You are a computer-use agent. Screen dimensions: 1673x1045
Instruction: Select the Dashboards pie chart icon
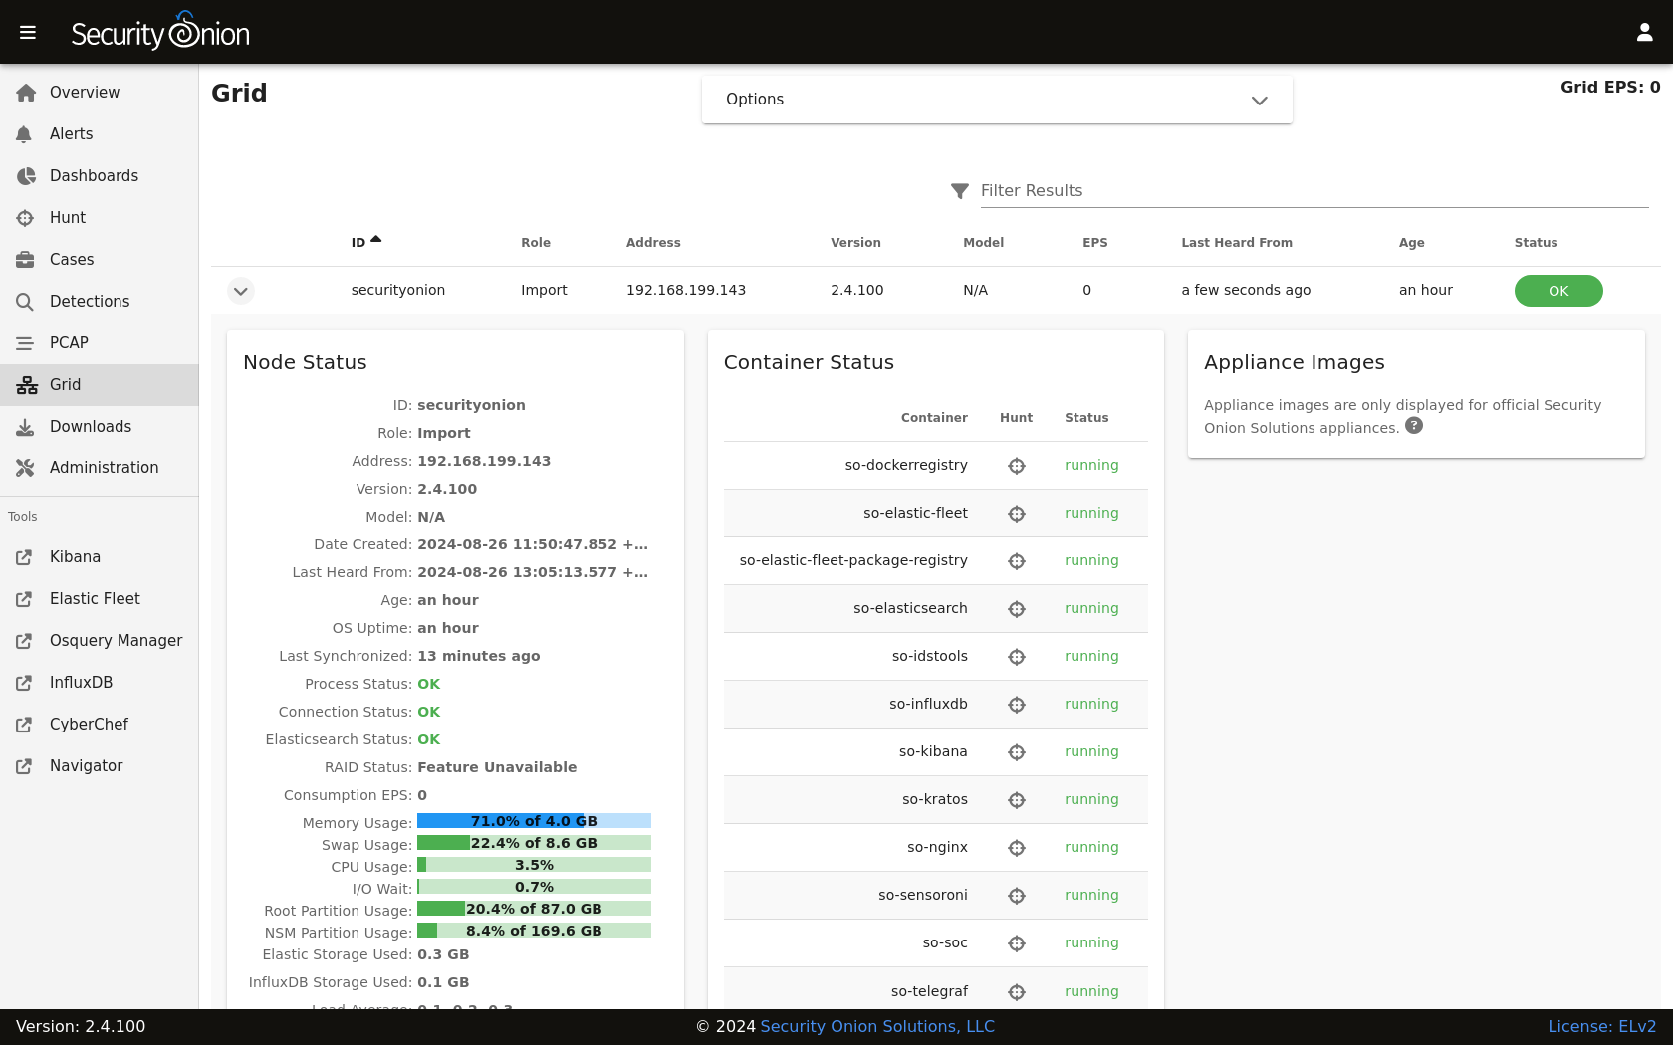click(26, 176)
